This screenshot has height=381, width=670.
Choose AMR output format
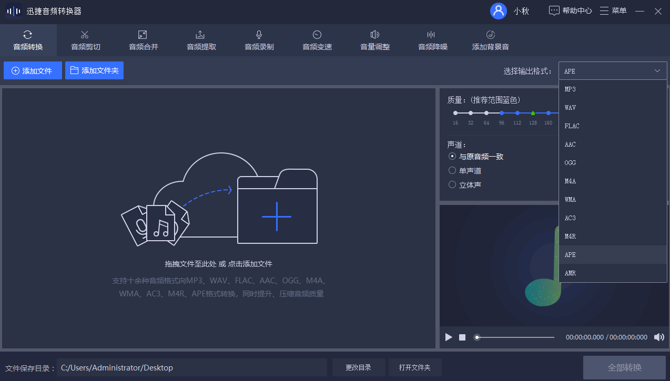[613, 273]
